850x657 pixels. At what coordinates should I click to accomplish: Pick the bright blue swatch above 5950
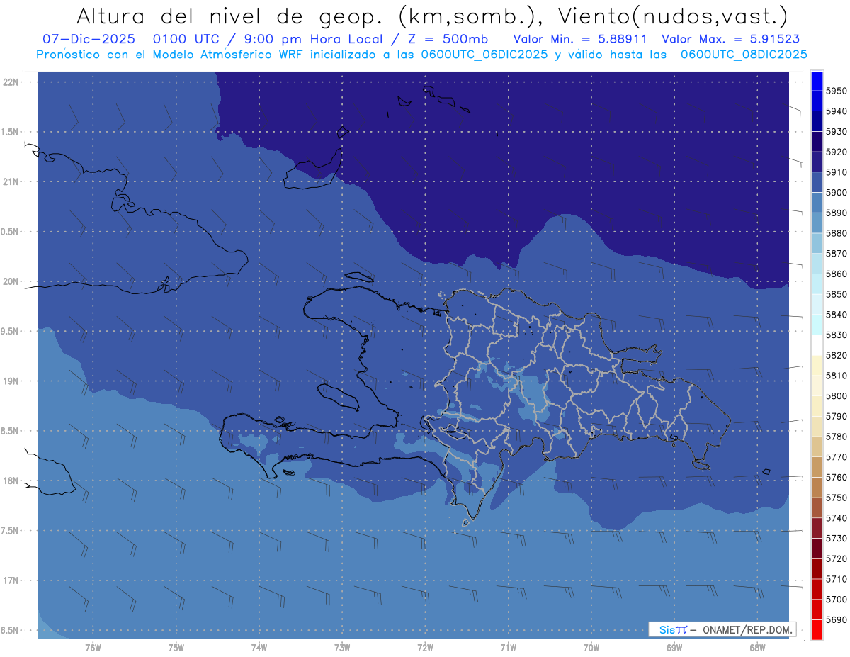[817, 81]
